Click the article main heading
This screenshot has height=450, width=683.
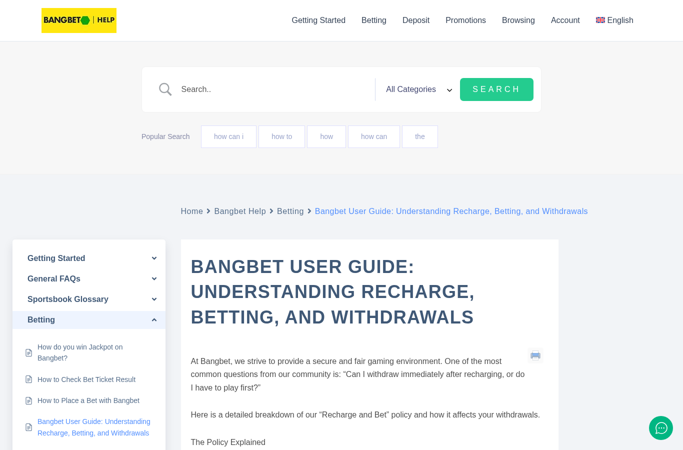(332, 292)
